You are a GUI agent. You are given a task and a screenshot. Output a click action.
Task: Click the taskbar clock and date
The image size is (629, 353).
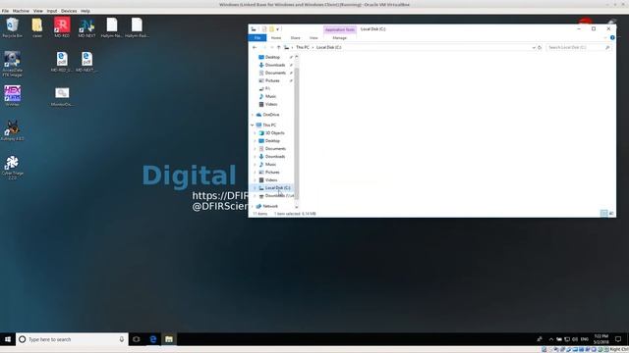click(x=600, y=339)
